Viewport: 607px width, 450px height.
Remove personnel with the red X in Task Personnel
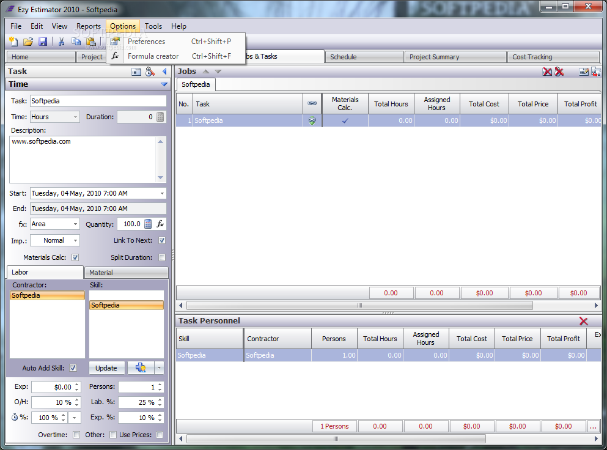(x=583, y=321)
